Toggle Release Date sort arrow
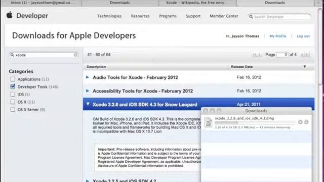Screen dimensions: 324x182 coord(305,67)
